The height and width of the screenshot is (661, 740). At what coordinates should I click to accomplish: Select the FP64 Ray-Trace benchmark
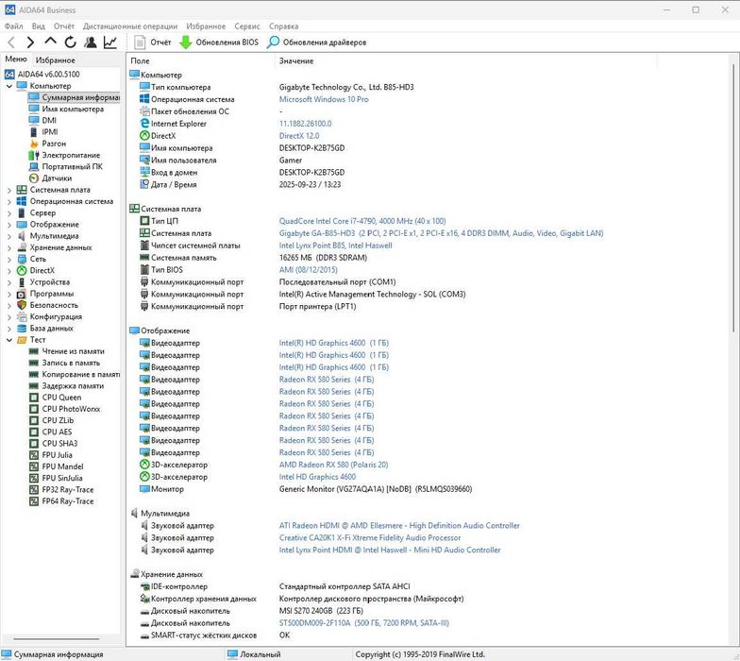pos(68,501)
